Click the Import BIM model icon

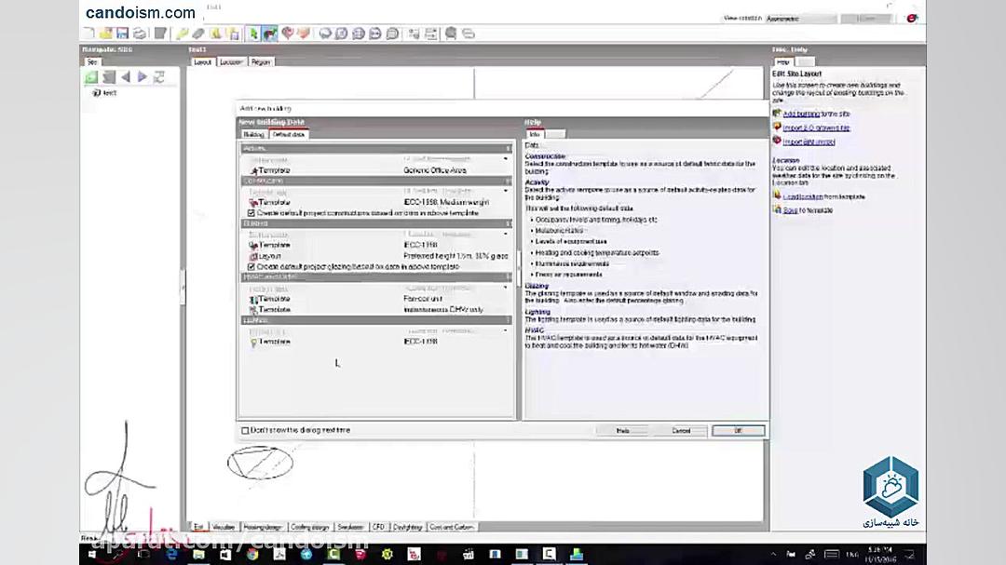[777, 141]
